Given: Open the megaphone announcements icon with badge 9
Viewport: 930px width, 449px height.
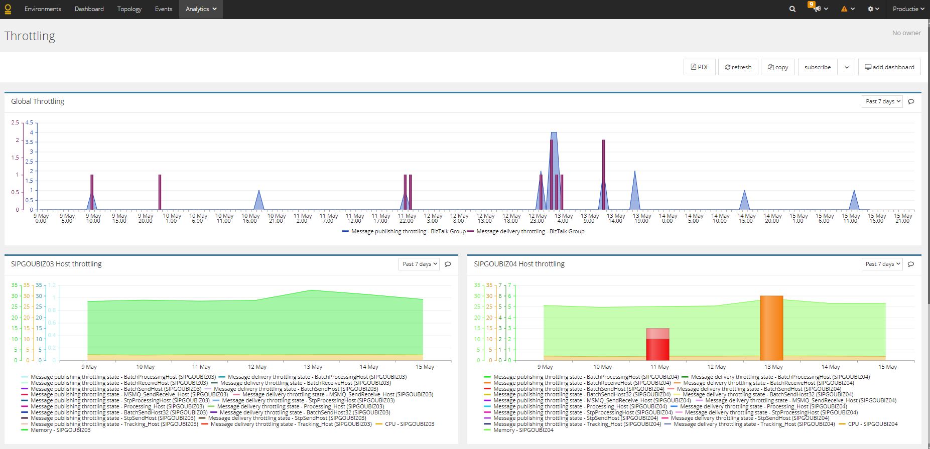Looking at the screenshot, I should click(x=818, y=9).
